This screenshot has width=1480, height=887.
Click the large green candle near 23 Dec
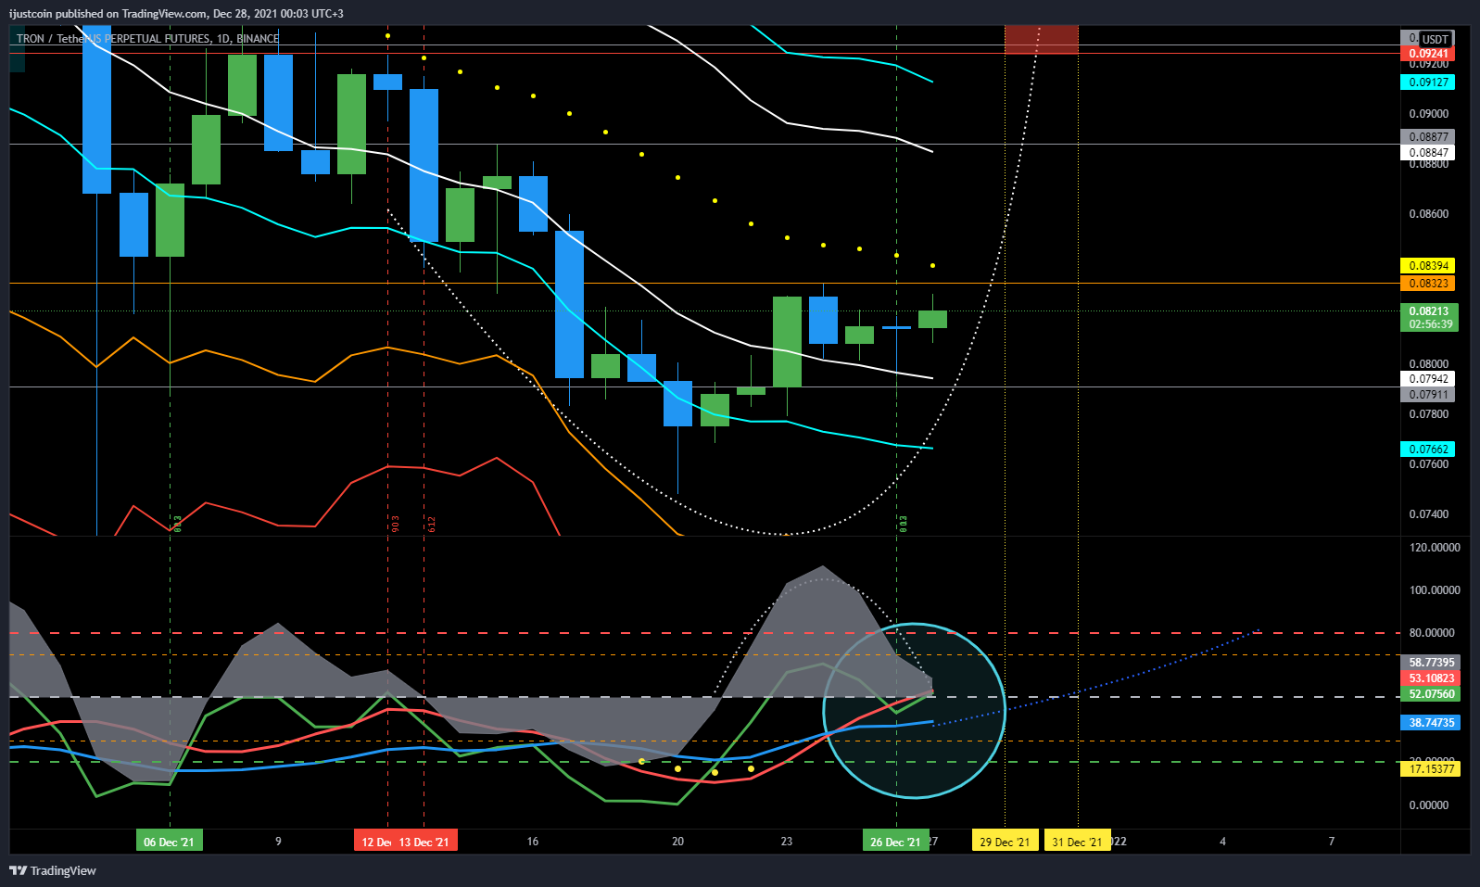pyautogui.click(x=787, y=342)
